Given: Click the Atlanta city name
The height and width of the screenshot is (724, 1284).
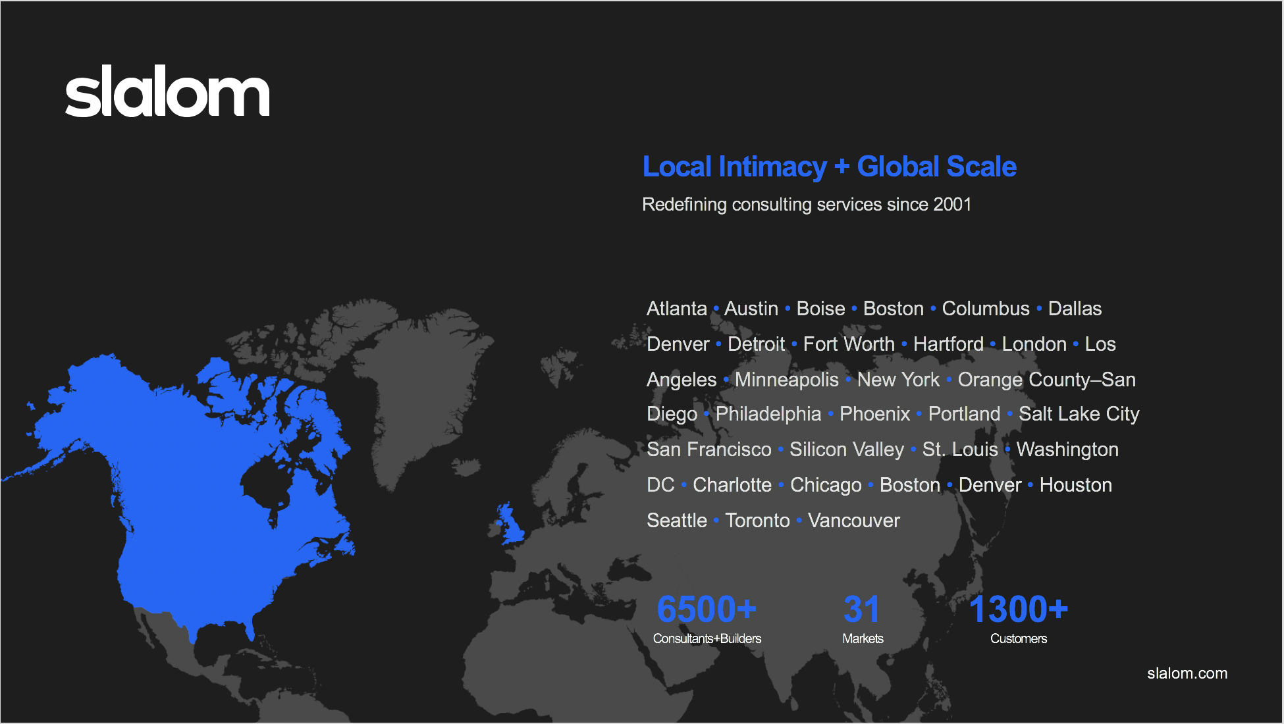Looking at the screenshot, I should coord(676,309).
